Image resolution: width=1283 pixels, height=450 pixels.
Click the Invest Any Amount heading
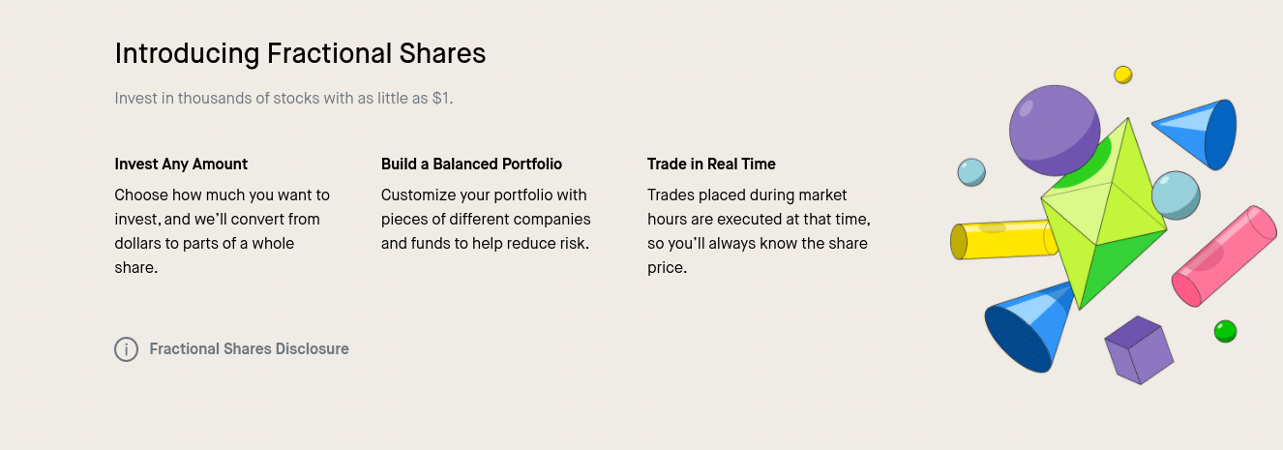pos(181,164)
